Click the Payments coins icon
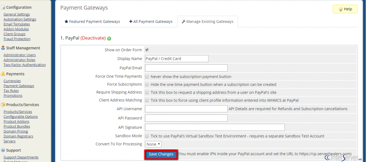The width and height of the screenshot is (366, 162). (3, 74)
